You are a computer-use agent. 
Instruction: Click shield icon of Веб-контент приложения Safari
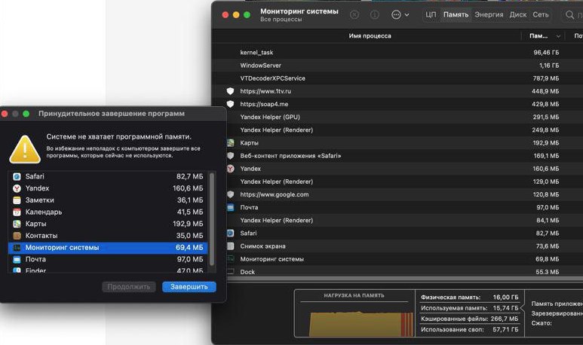230,156
